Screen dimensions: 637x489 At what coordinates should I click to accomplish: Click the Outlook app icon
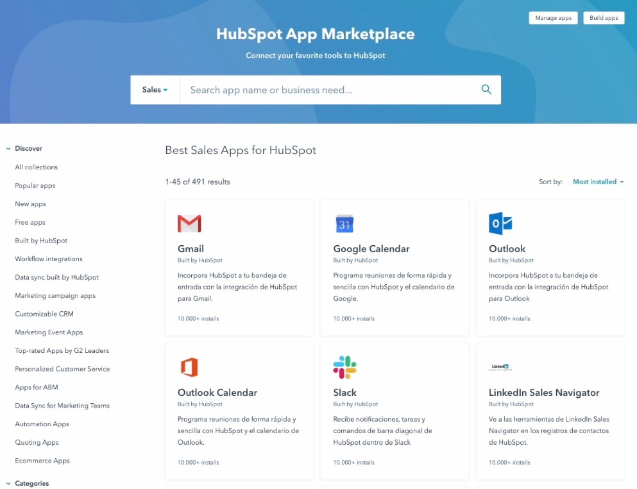pos(499,223)
